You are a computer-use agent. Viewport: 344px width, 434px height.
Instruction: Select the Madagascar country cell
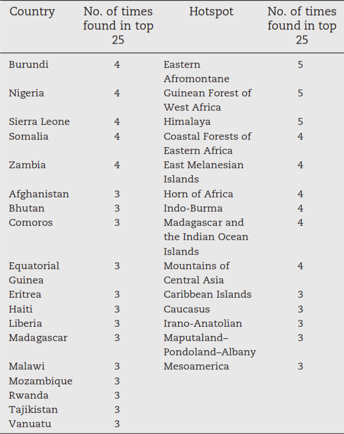tap(38, 338)
